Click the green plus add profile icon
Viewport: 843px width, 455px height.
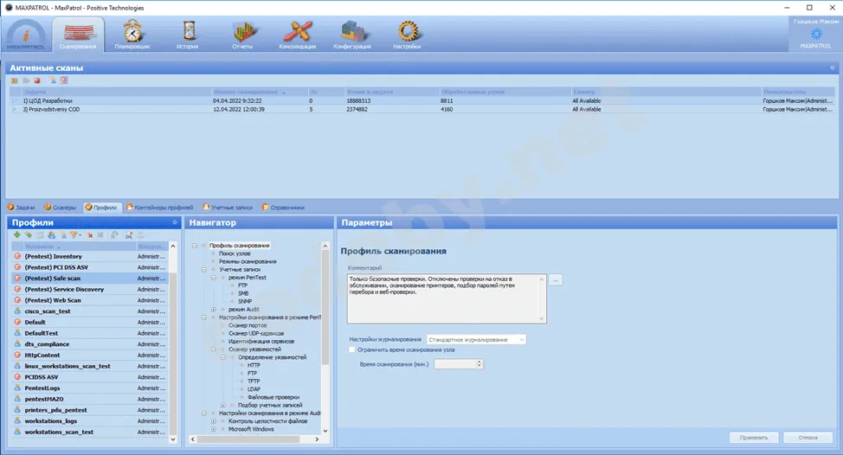tap(17, 235)
